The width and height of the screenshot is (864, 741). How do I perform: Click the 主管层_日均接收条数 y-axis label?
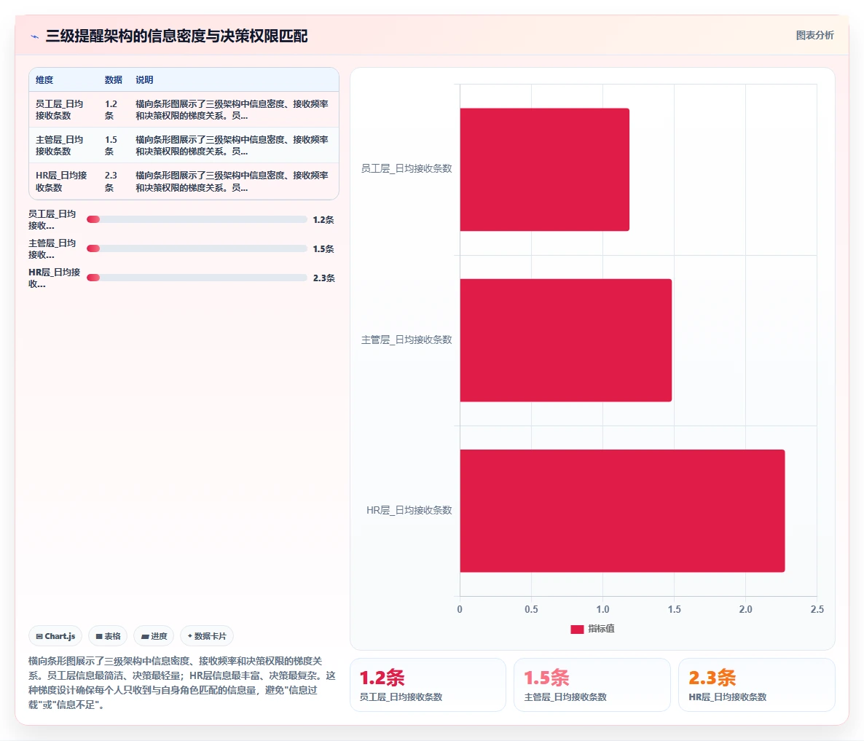tap(407, 340)
